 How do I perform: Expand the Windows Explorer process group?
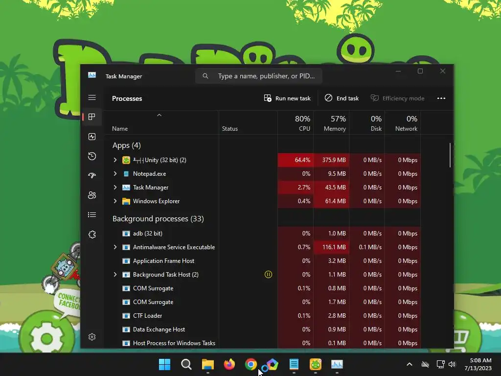click(115, 201)
